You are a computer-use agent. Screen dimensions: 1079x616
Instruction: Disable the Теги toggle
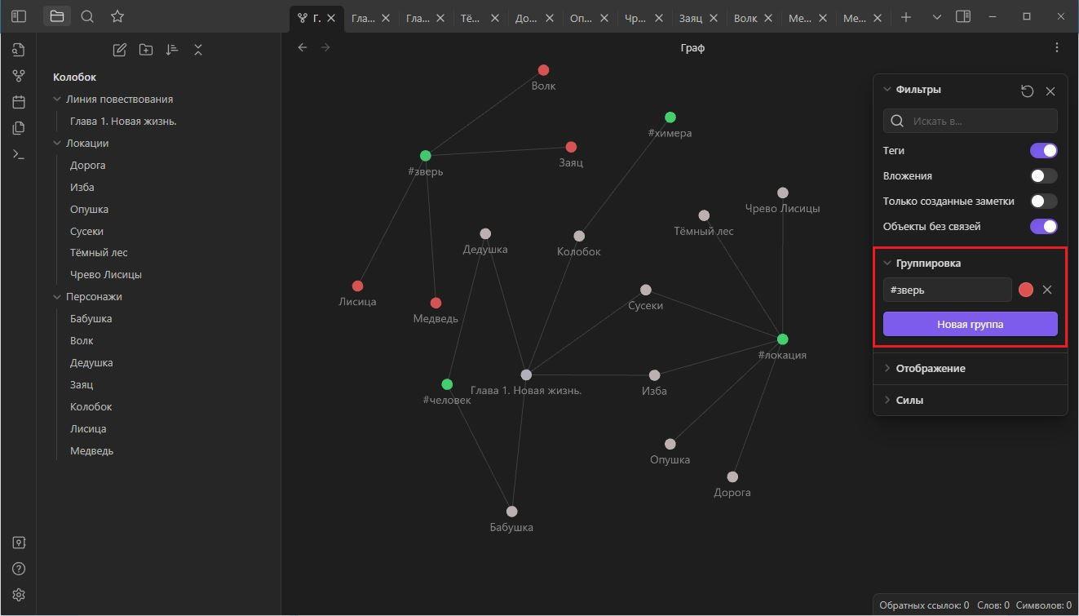point(1044,150)
